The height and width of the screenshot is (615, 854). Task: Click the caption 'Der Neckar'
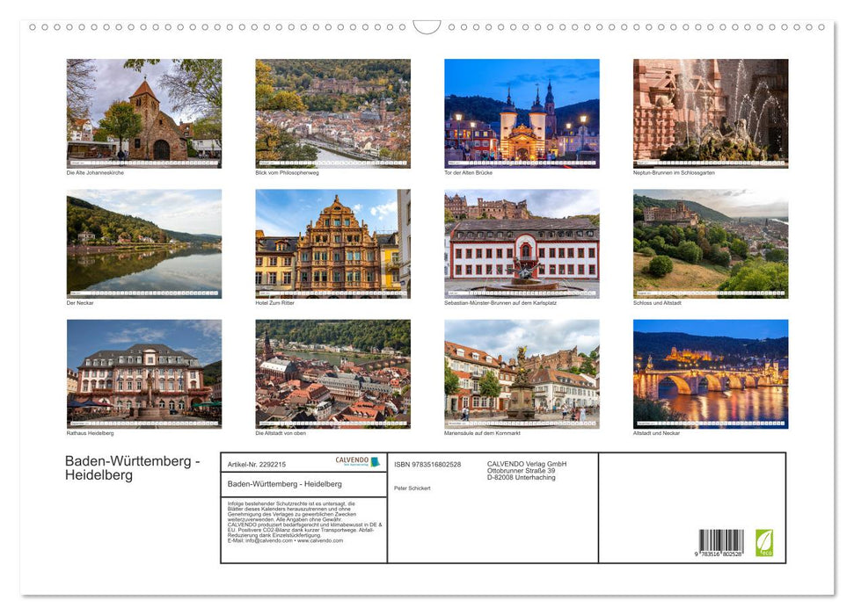coord(80,303)
